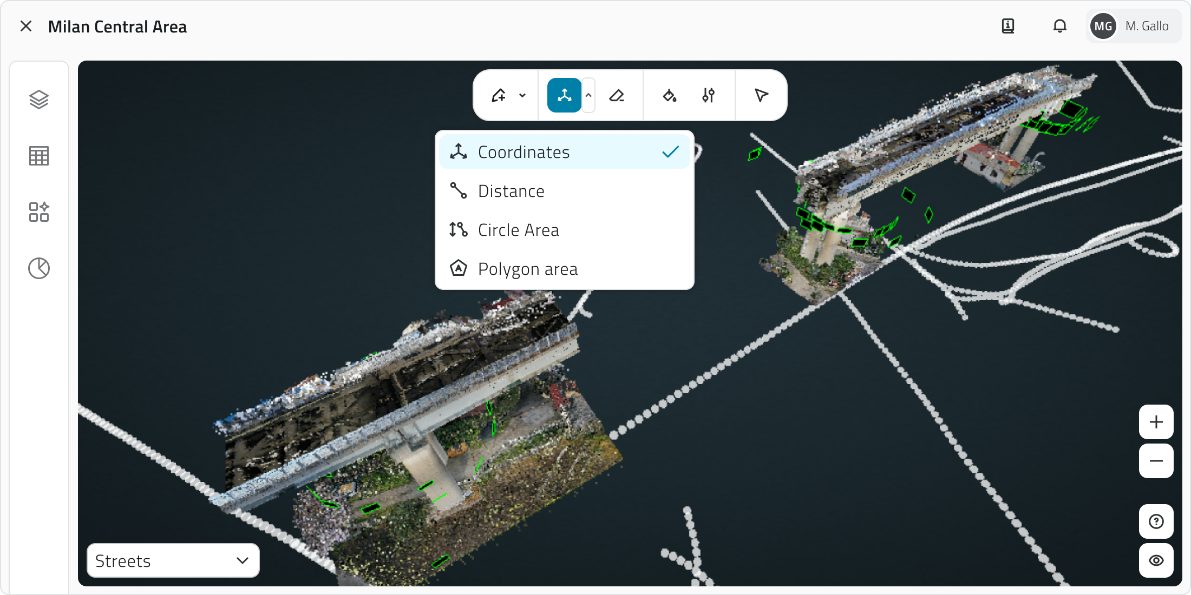Screen dimensions: 1191x595
Task: Open the adjustment sliders settings tool
Action: [x=708, y=96]
